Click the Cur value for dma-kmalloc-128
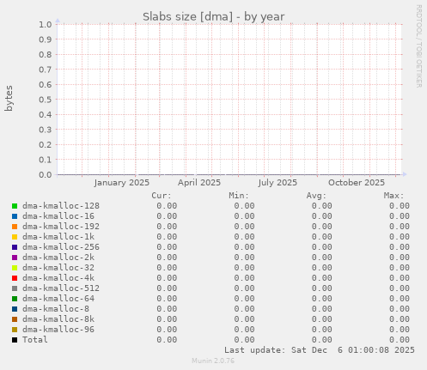The height and width of the screenshot is (370, 427). (x=167, y=206)
